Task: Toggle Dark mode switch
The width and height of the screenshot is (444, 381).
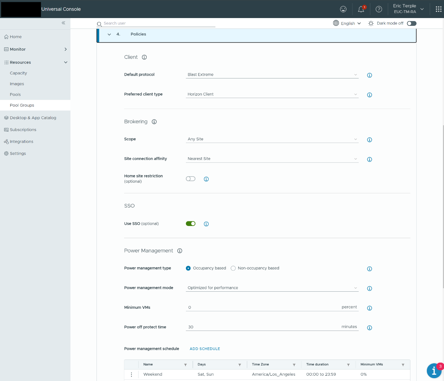Action: [x=411, y=23]
